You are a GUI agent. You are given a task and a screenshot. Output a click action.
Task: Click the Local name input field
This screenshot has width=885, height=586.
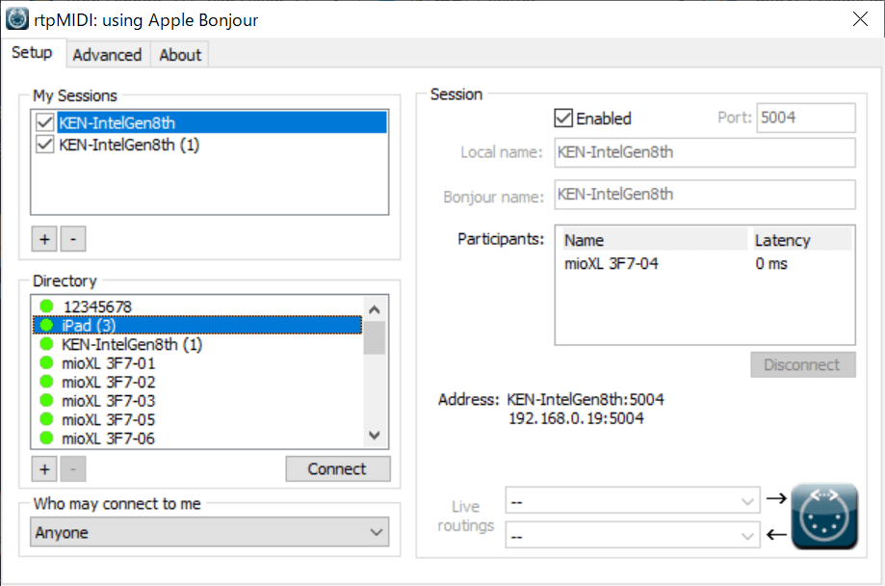pos(705,152)
